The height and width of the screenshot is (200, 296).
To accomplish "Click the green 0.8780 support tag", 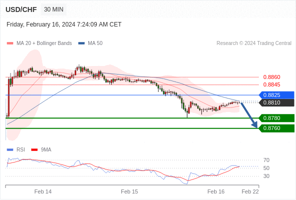I will (276, 118).
